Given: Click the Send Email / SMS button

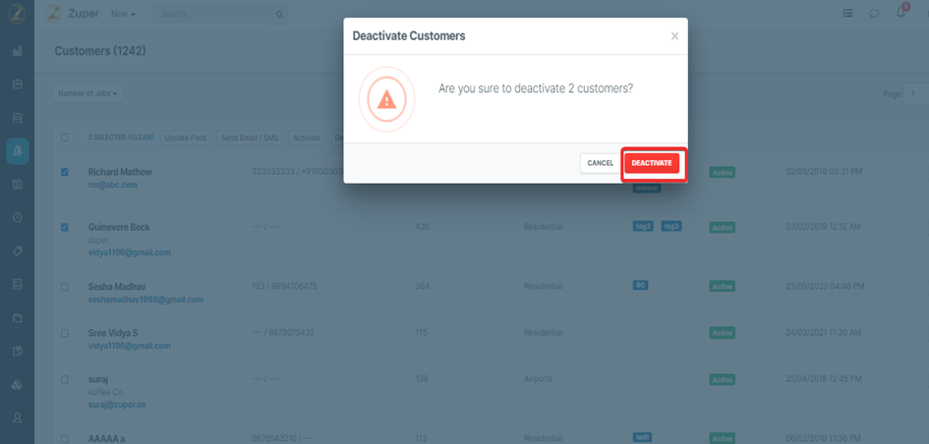Looking at the screenshot, I should click(x=250, y=138).
